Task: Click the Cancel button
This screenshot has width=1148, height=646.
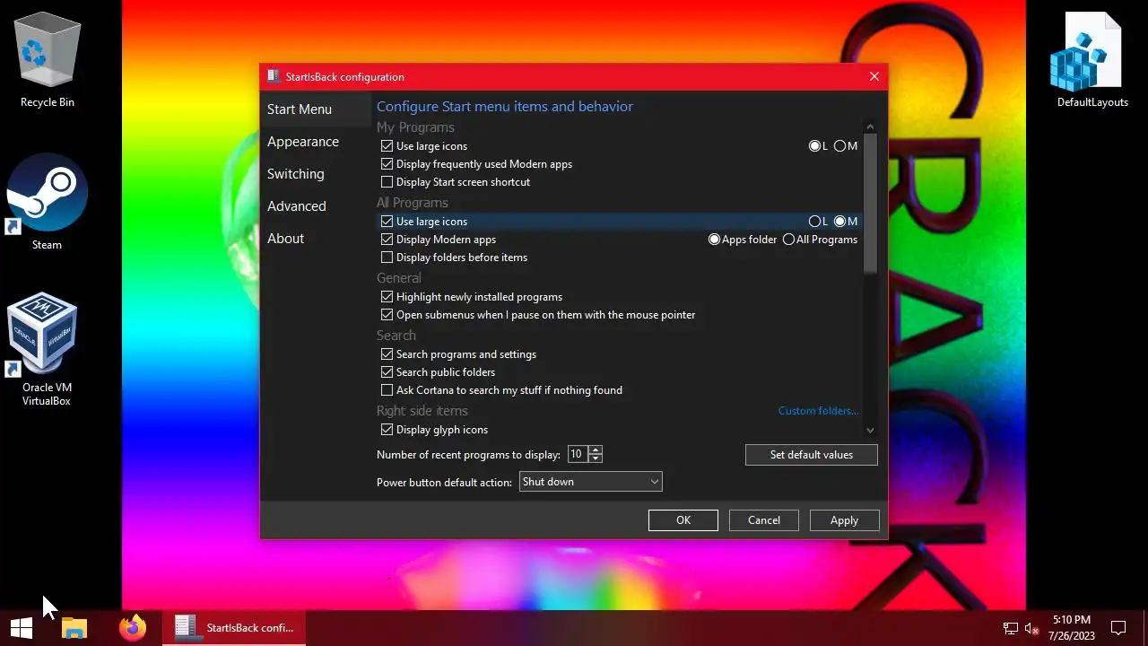Action: point(764,520)
